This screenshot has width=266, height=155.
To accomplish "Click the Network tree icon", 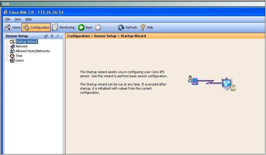I will tap(12, 46).
